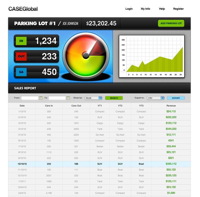Screen dimensions: 200x197
Task: Click revenue value $544,222
Action: (171, 129)
